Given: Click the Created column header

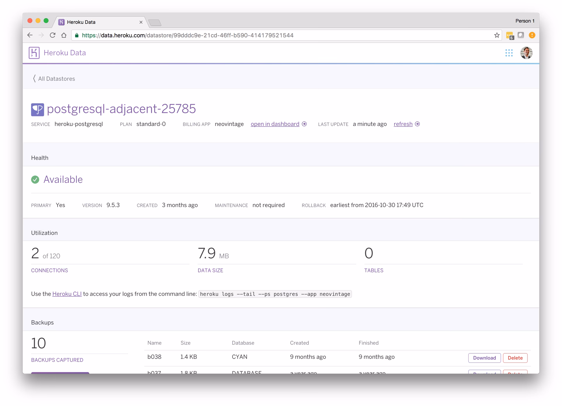Looking at the screenshot, I should click(299, 343).
